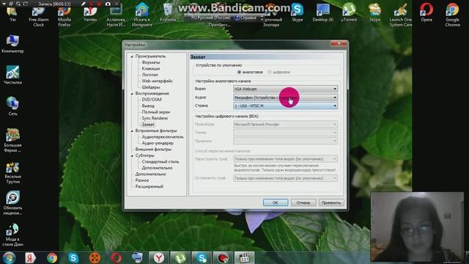Open the Обновить лицензи... desktop shortcut
This screenshot has width=469, height=264.
pos(12,203)
